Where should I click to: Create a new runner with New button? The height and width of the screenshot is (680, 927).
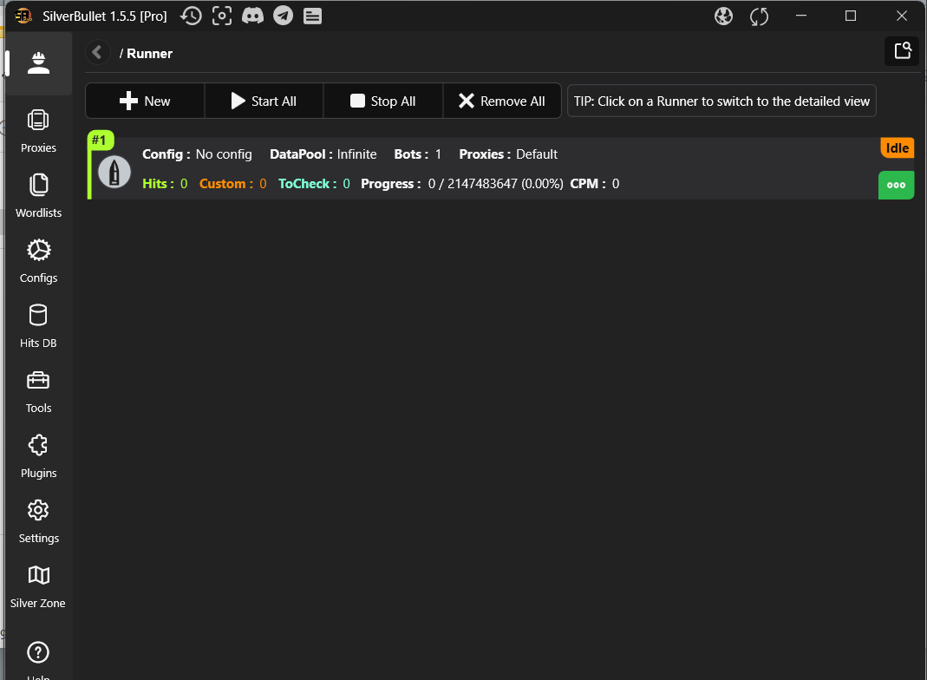pos(145,101)
